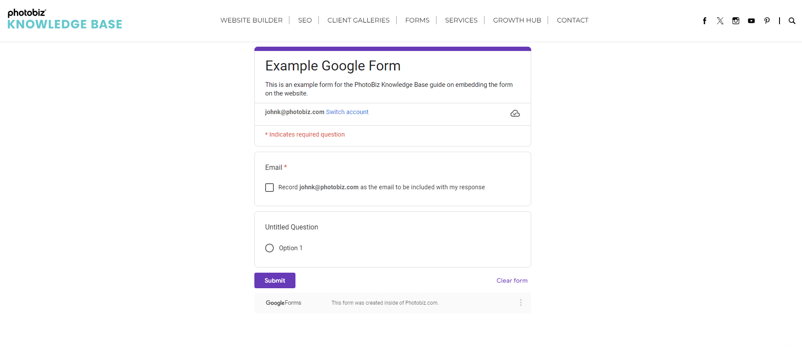Screen dimensions: 802x347
Task: Click the 'created inside of Photobiz.com' text
Action: 385,303
